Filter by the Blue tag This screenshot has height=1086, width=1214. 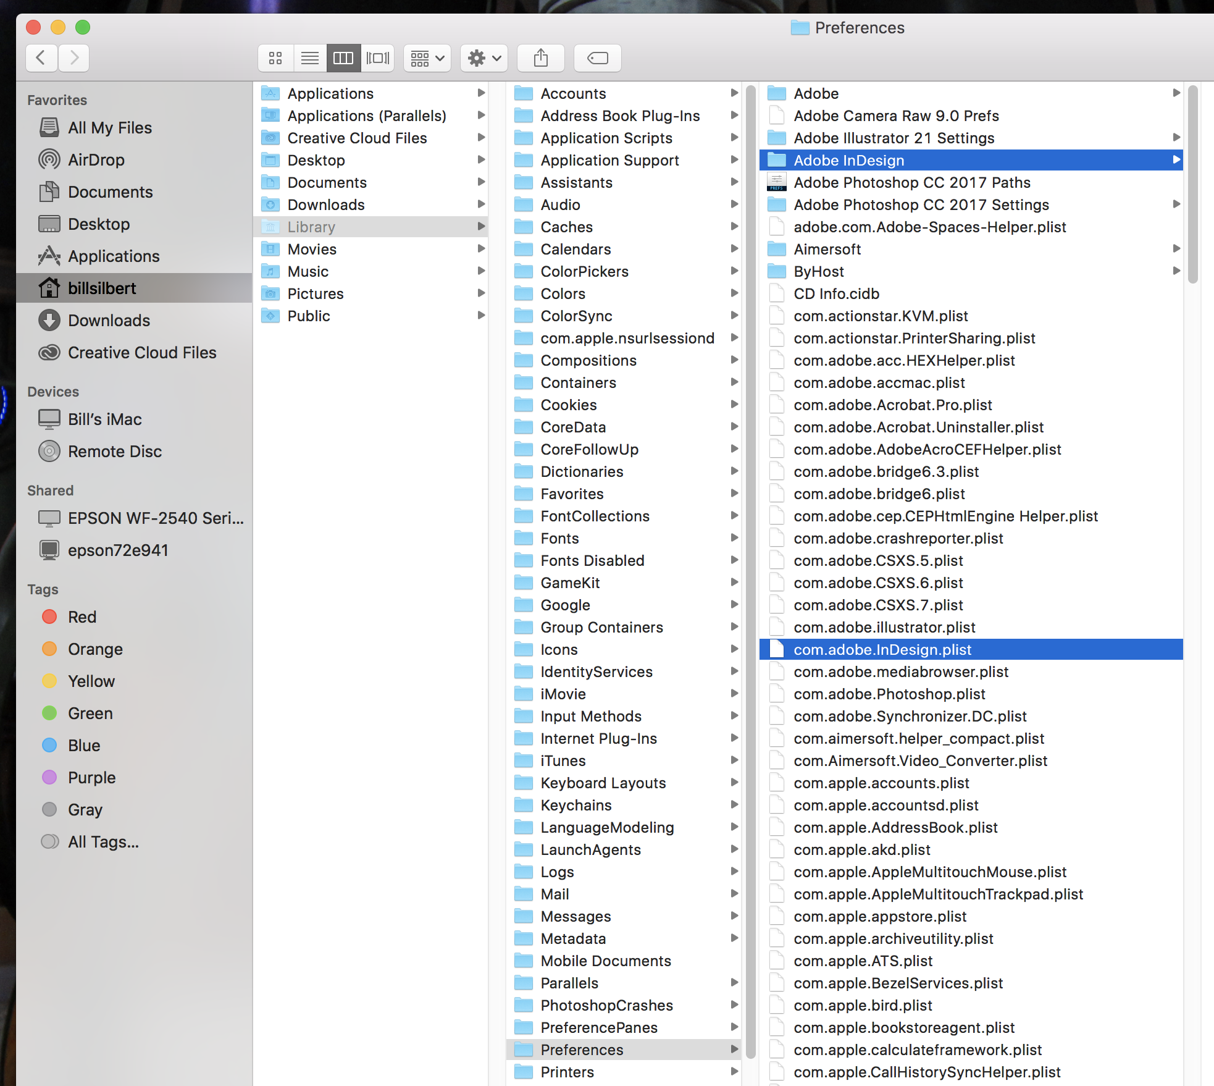pos(134,746)
